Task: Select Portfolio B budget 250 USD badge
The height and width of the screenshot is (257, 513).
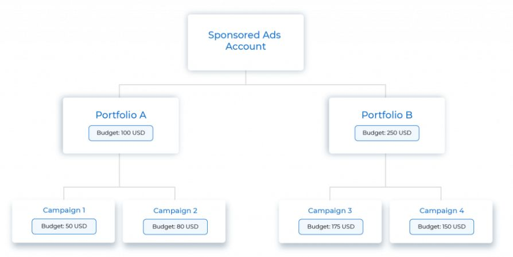Action: pyautogui.click(x=387, y=133)
